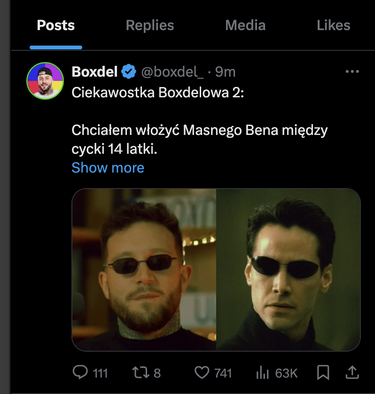Open the post via 9m timestamp
Image resolution: width=375 pixels, height=394 pixels.
(x=226, y=72)
